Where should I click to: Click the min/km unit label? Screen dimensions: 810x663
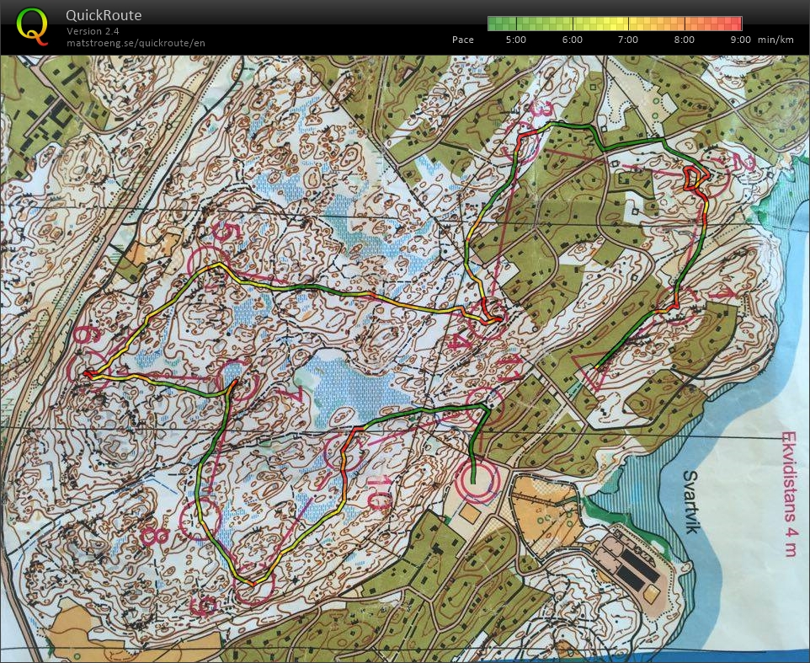pyautogui.click(x=775, y=40)
